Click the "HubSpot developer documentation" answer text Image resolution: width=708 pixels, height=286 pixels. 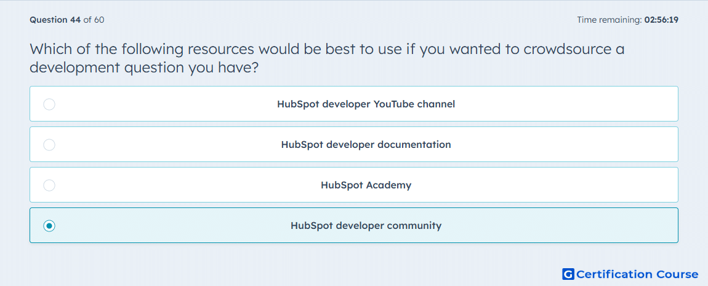(366, 145)
